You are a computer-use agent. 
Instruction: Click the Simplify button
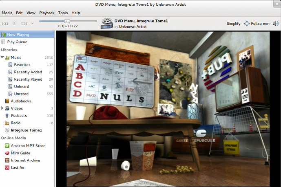click(x=234, y=24)
